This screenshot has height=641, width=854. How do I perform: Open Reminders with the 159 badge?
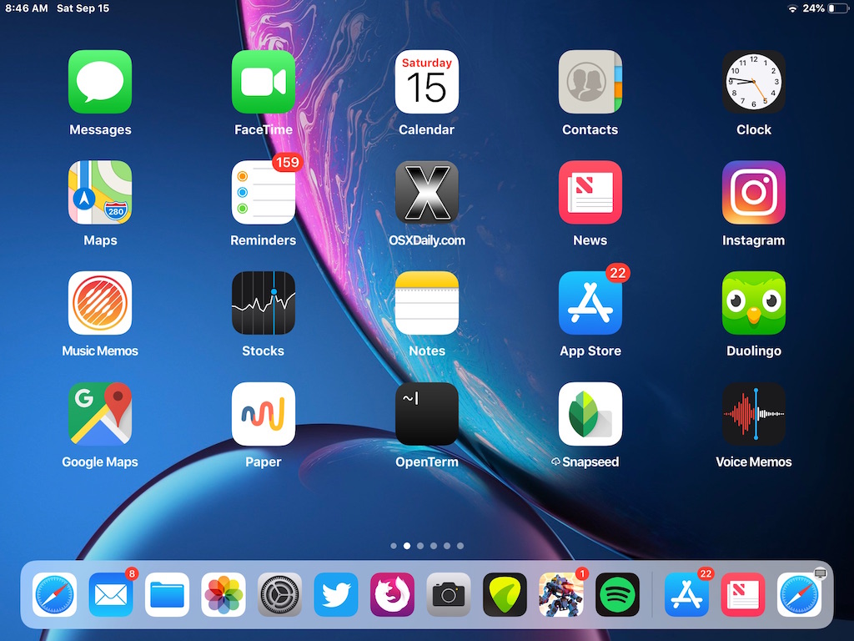coord(264,193)
